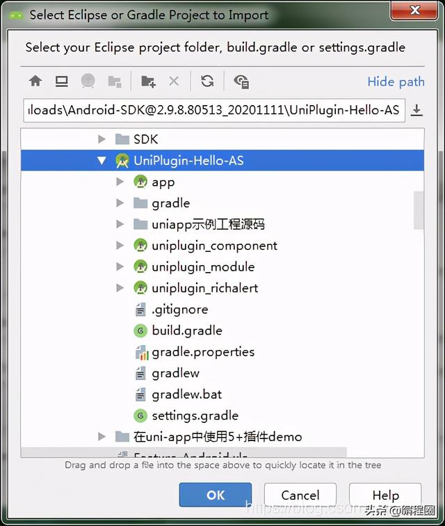Open path history download-arrow icon
This screenshot has width=445, height=526.
tap(416, 110)
